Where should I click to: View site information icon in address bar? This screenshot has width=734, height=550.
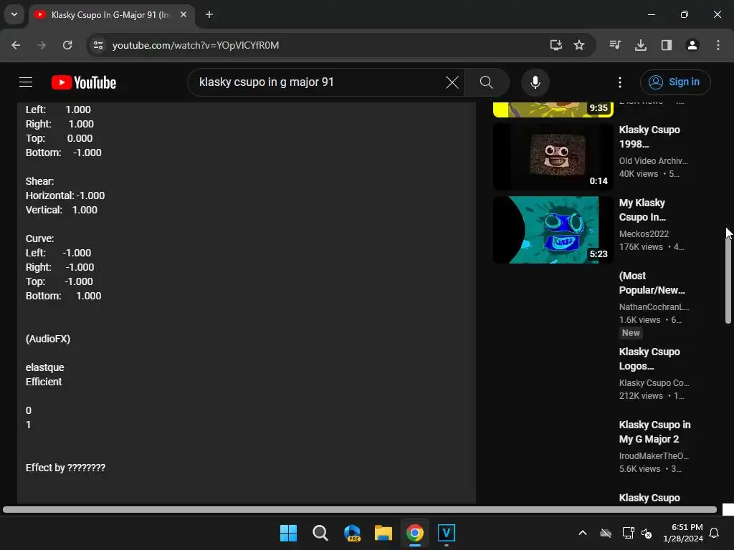click(98, 45)
